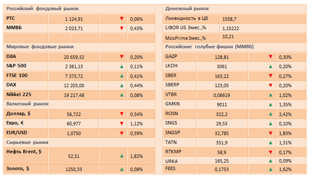Click the green up arrow for Нефть Brent
The height and width of the screenshot is (182, 312).
121,156
